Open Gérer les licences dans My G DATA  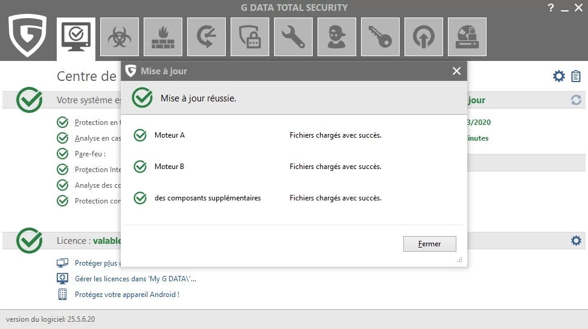pos(135,279)
